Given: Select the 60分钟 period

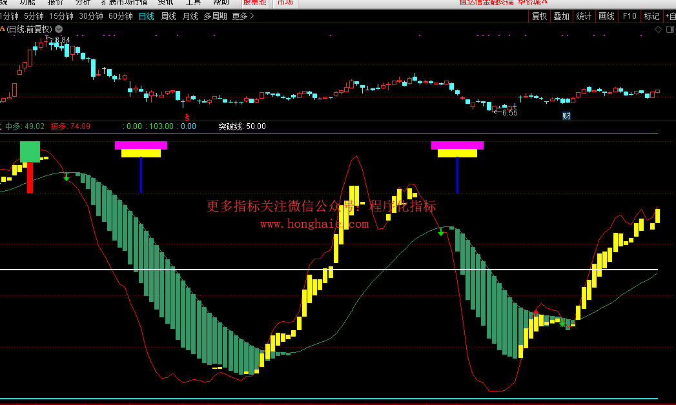Looking at the screenshot, I should (121, 16).
